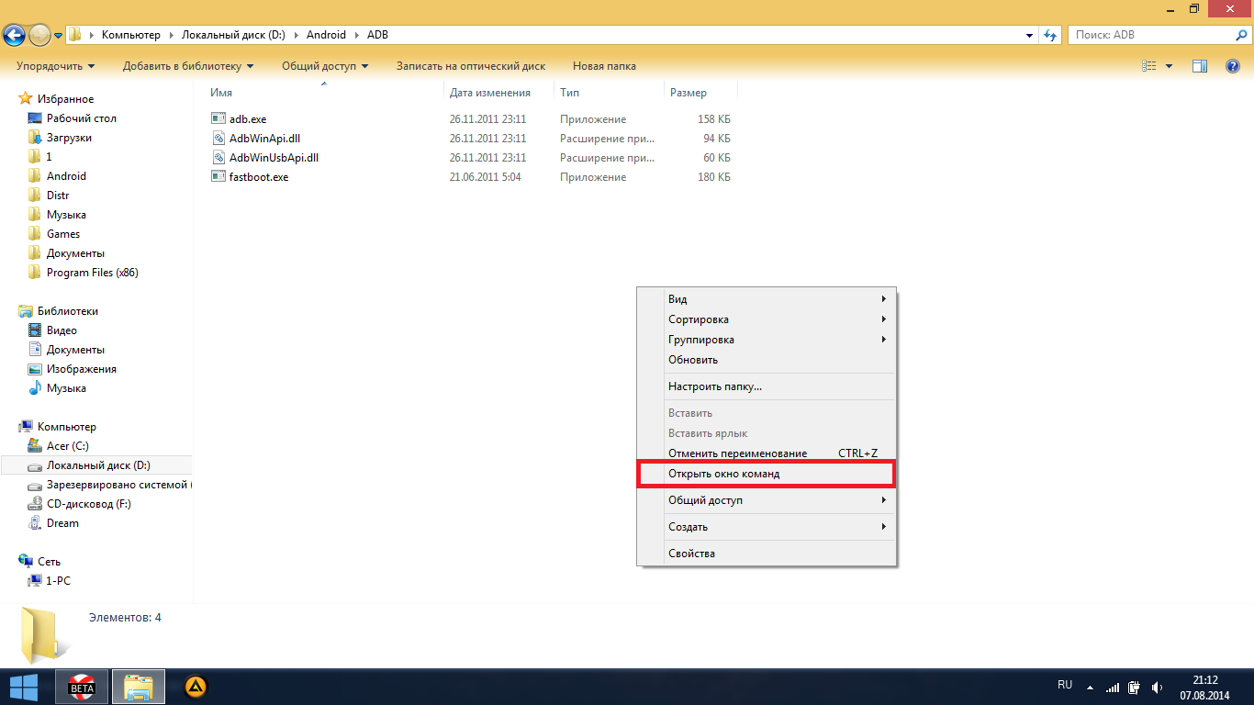Open the AIMP taskbar icon
Screen dimensions: 1254x705
pos(196,687)
